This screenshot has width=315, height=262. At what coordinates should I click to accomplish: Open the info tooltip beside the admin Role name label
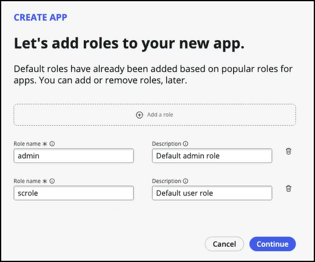[x=52, y=144]
